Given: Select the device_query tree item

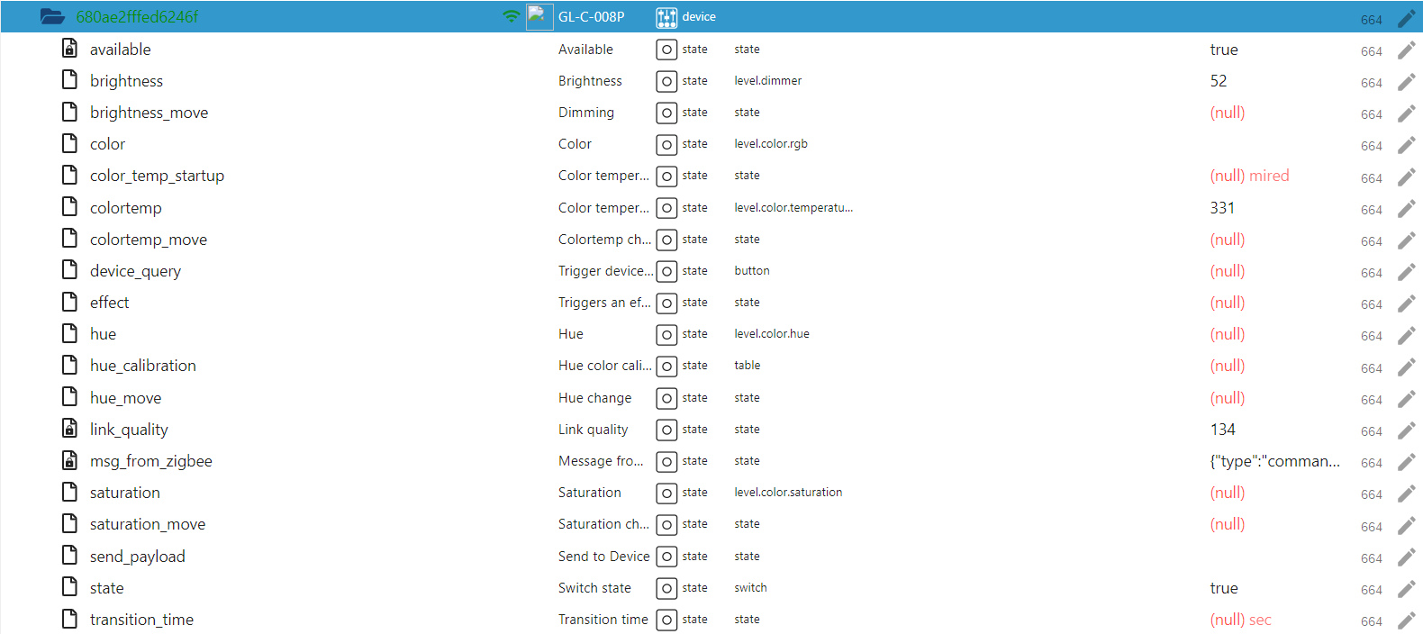Looking at the screenshot, I should 135,271.
